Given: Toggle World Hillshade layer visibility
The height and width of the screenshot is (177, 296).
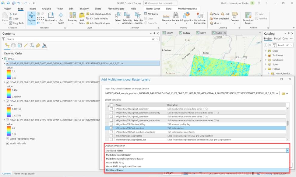Looking at the screenshot, I should (8, 144).
